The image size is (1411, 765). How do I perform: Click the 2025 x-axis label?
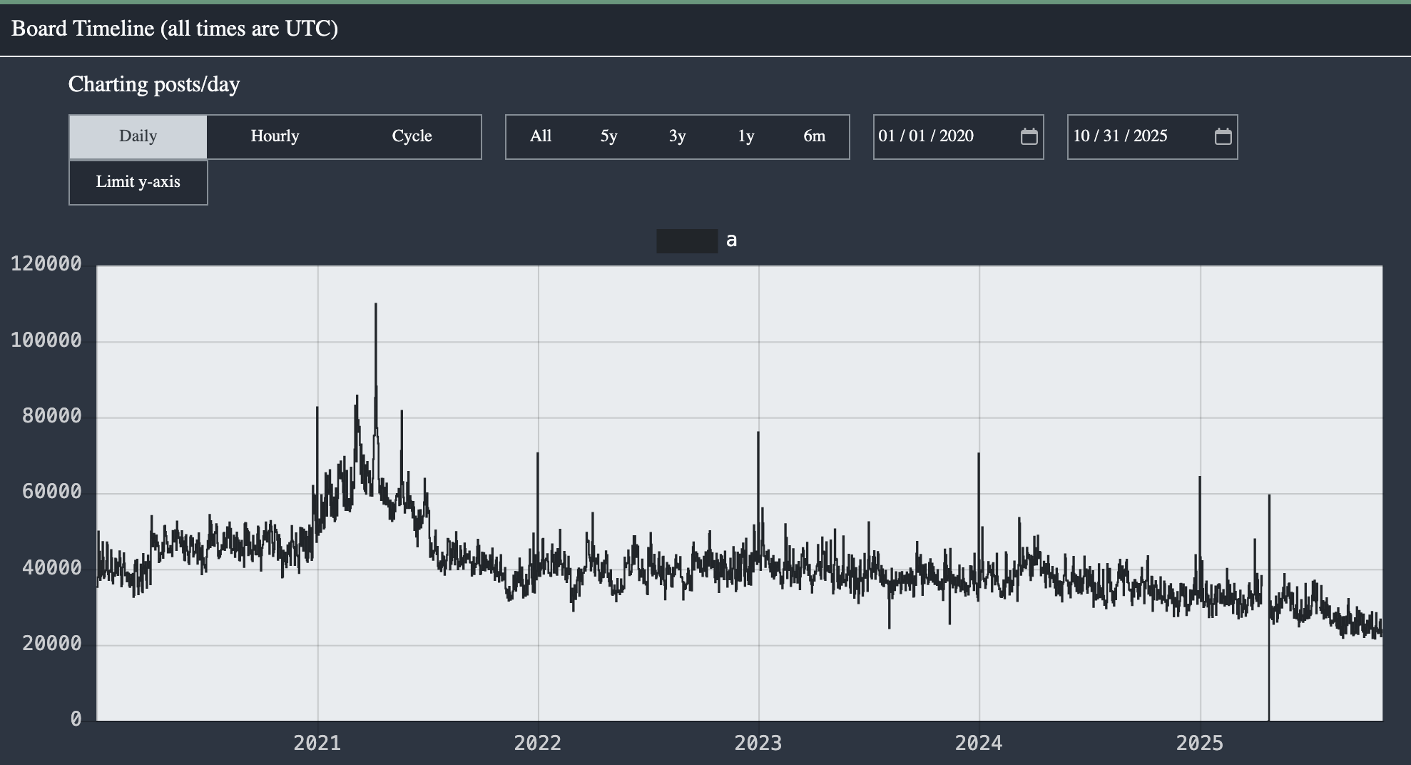point(1200,743)
